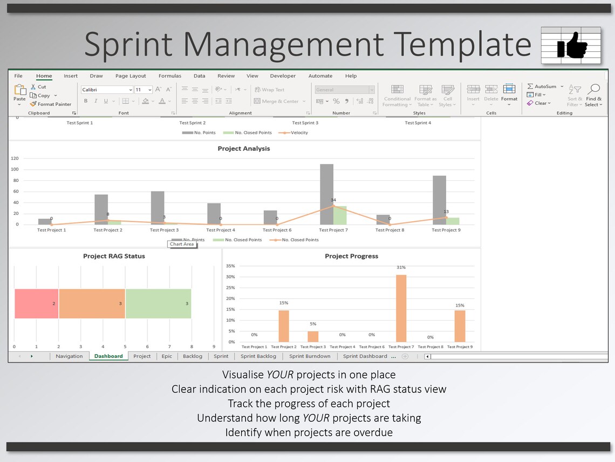The height and width of the screenshot is (462, 615).
Task: Expand the Copy options dropdown
Action: (x=55, y=96)
